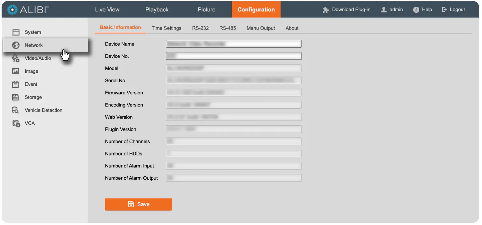Click the Storage disk icon
This screenshot has height=225, width=482.
tap(16, 97)
